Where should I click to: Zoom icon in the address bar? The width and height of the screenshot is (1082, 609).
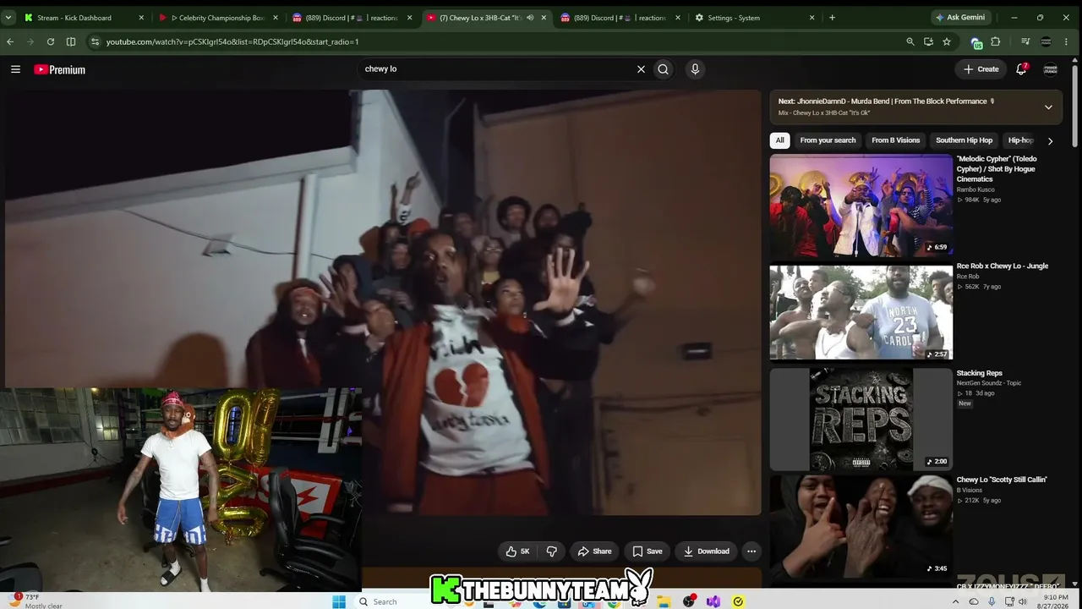click(x=910, y=41)
